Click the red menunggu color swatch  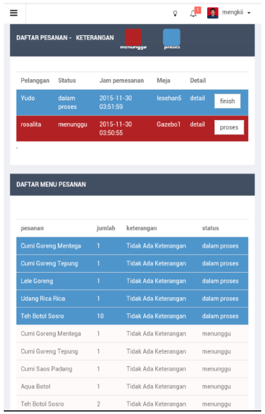tap(133, 37)
